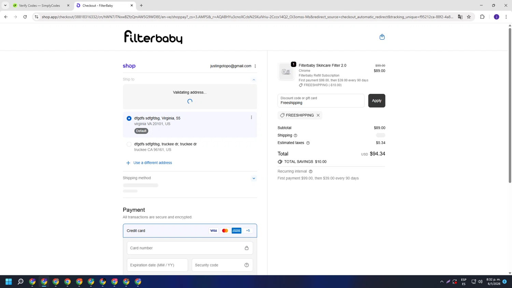Click the Shop Pay logo
This screenshot has height=288, width=512.
(x=129, y=66)
